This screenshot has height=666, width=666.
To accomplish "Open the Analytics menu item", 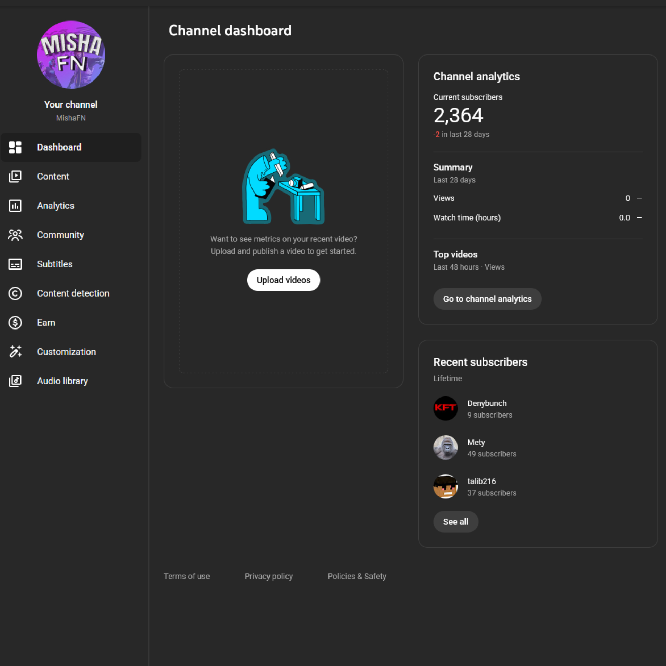I will click(55, 206).
